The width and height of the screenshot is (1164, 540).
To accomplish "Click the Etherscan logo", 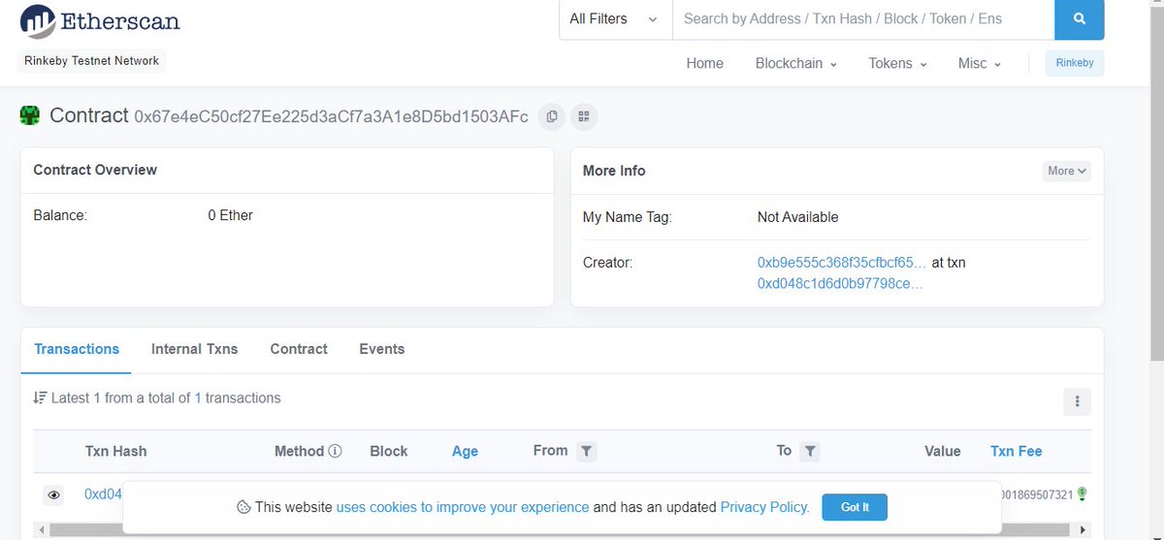I will (100, 20).
